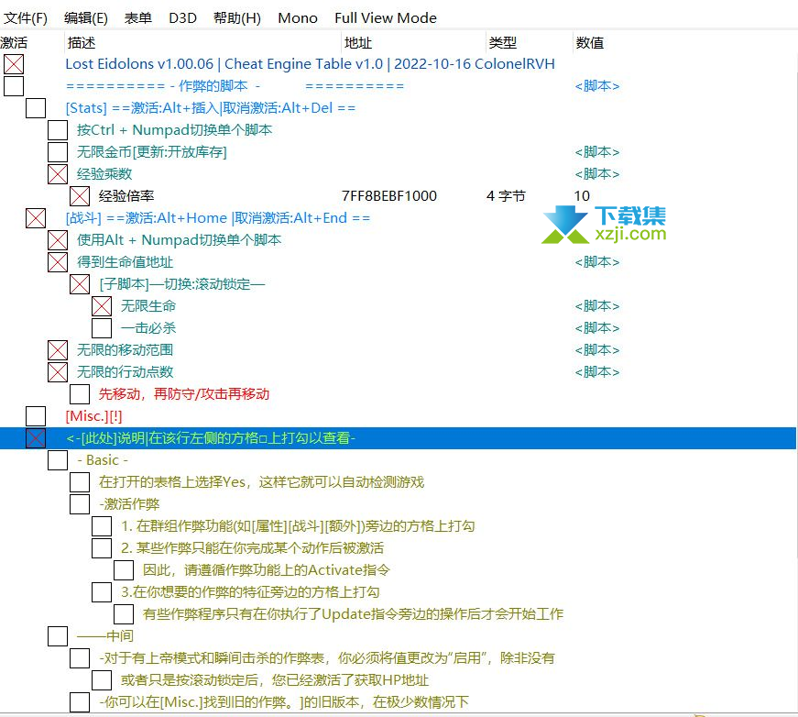The image size is (798, 717).
Task: Select the - Basic - row text
Action: pyautogui.click(x=103, y=460)
